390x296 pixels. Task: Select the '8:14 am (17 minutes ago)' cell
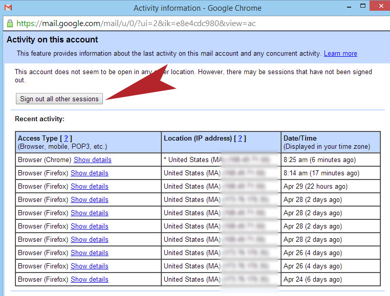click(331, 173)
